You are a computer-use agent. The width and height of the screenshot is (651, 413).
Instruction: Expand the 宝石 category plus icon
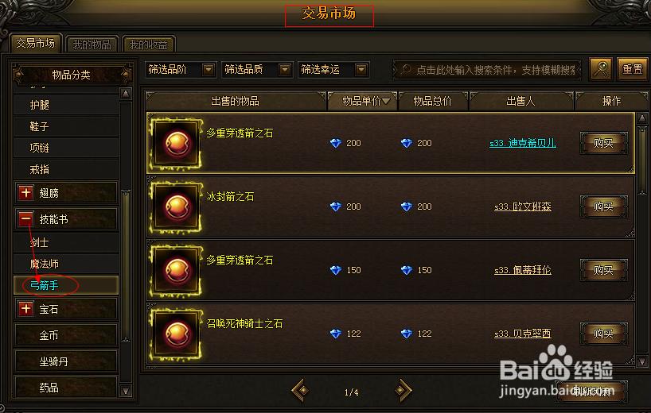[25, 309]
